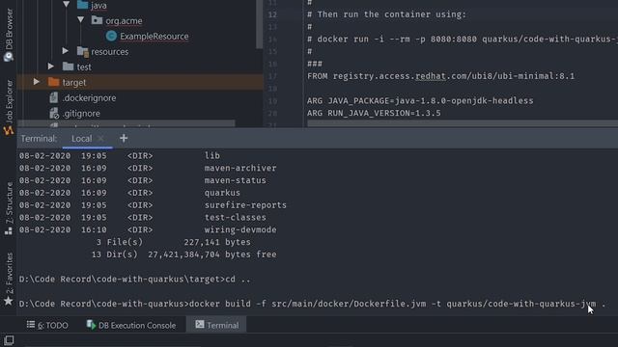Click the maven-status terminal entry

[x=235, y=180]
